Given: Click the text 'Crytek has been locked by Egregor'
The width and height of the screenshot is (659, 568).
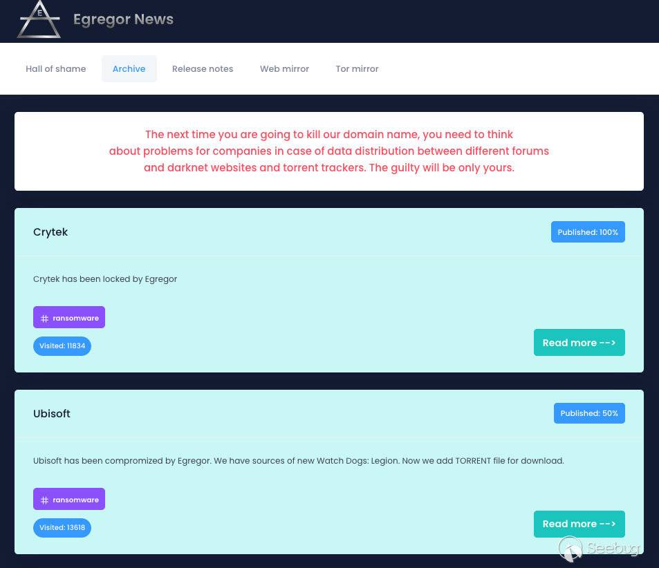Looking at the screenshot, I should pos(105,279).
